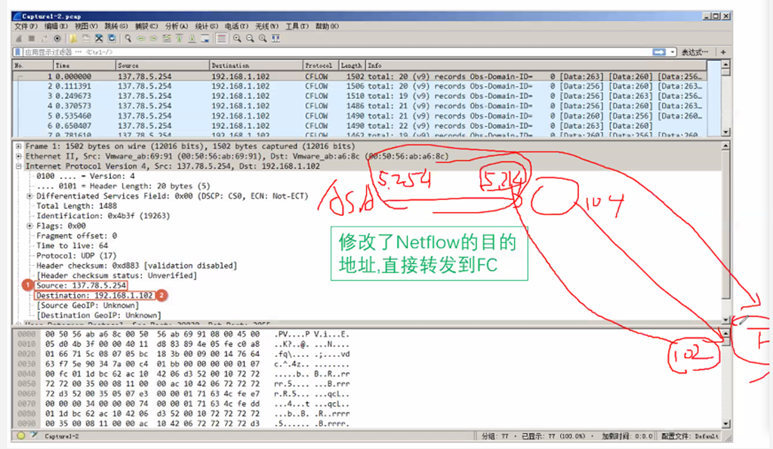Open the go-to-specified-packet tool
773x449 pixels.
167,38
